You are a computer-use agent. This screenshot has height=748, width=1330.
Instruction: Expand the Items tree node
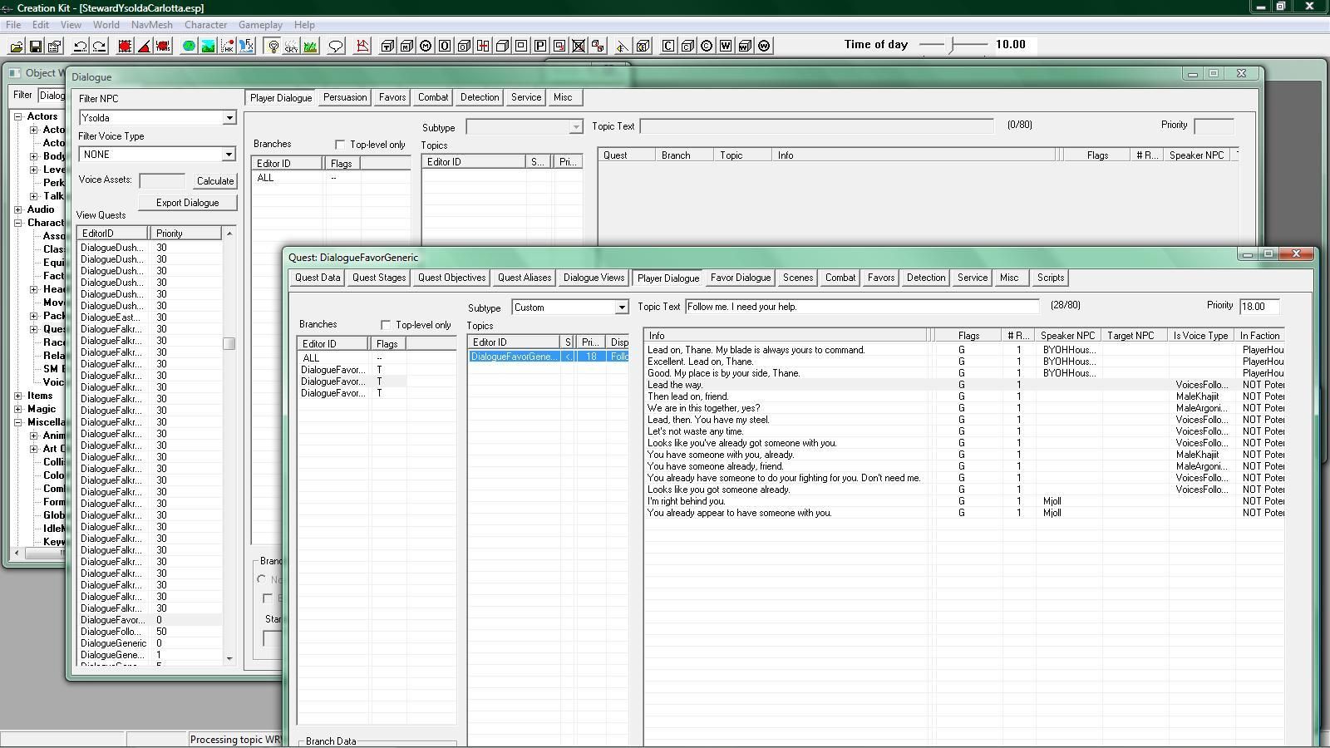tap(17, 396)
